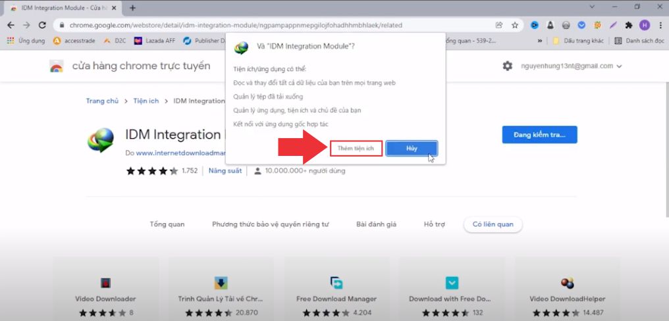Close the IDM Integration Module tab
This screenshot has height=321, width=669.
(114, 8)
